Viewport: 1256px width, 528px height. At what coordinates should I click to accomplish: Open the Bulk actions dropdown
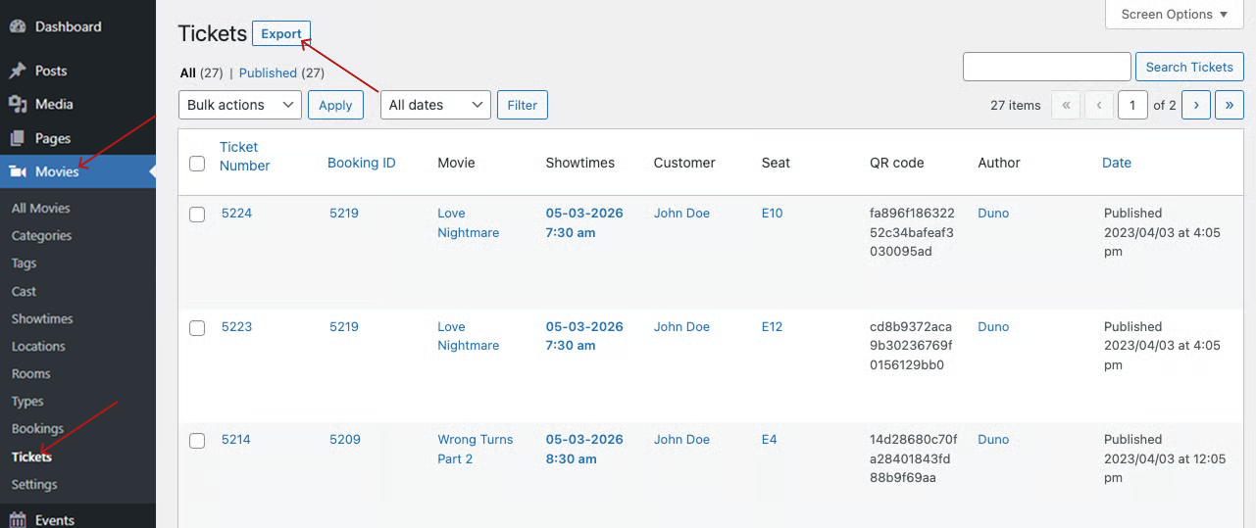pos(240,105)
